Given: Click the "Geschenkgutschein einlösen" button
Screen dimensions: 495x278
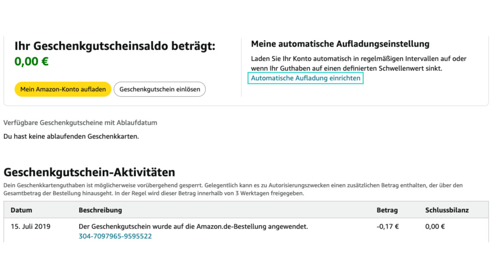Looking at the screenshot, I should [160, 89].
